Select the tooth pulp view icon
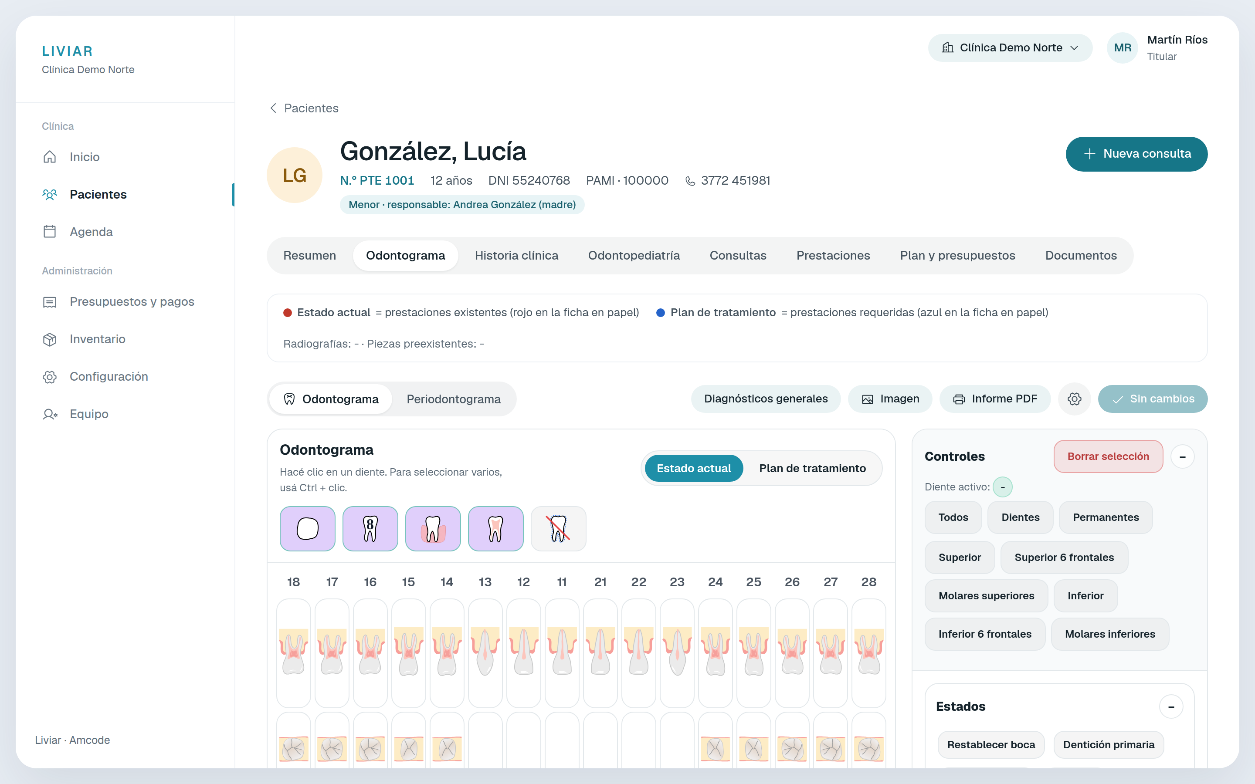The height and width of the screenshot is (784, 1255). [496, 528]
